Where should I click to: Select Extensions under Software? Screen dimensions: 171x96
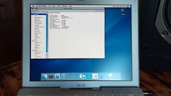tap(37, 54)
